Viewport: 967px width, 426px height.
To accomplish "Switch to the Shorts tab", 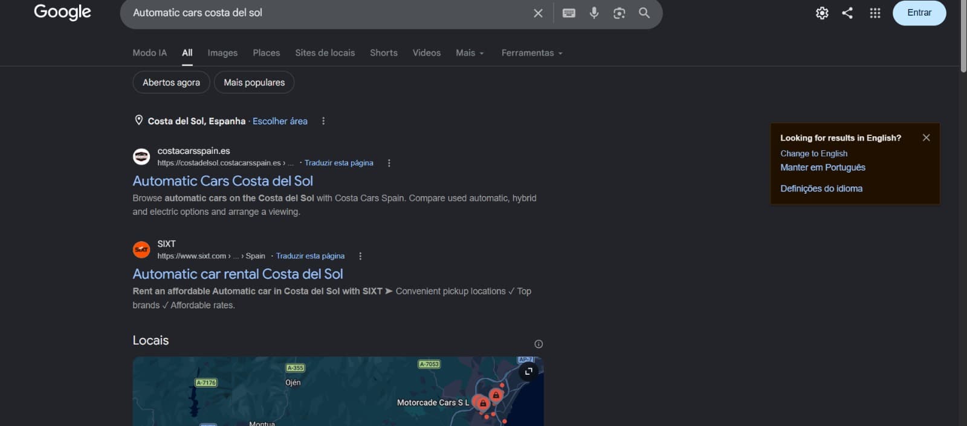I will pyautogui.click(x=384, y=53).
